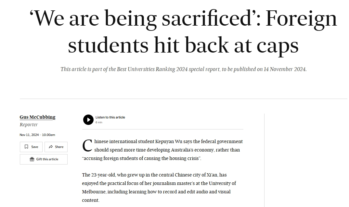Click the large drop cap letter C
Image resolution: width=349 pixels, height=207 pixels.
pos(87,146)
